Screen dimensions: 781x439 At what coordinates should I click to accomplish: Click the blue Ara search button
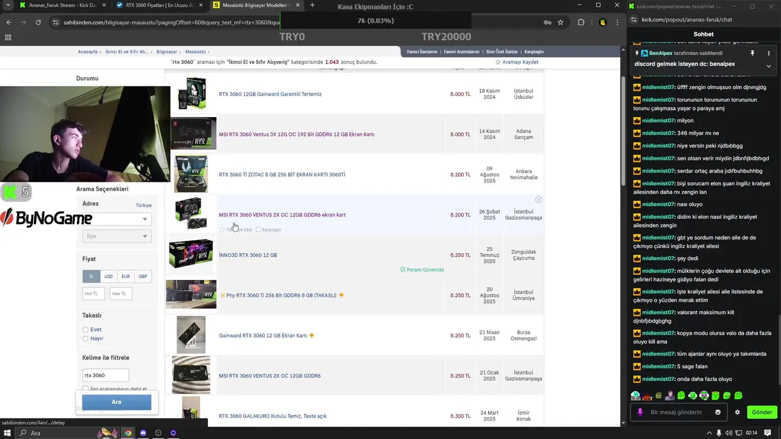[117, 402]
